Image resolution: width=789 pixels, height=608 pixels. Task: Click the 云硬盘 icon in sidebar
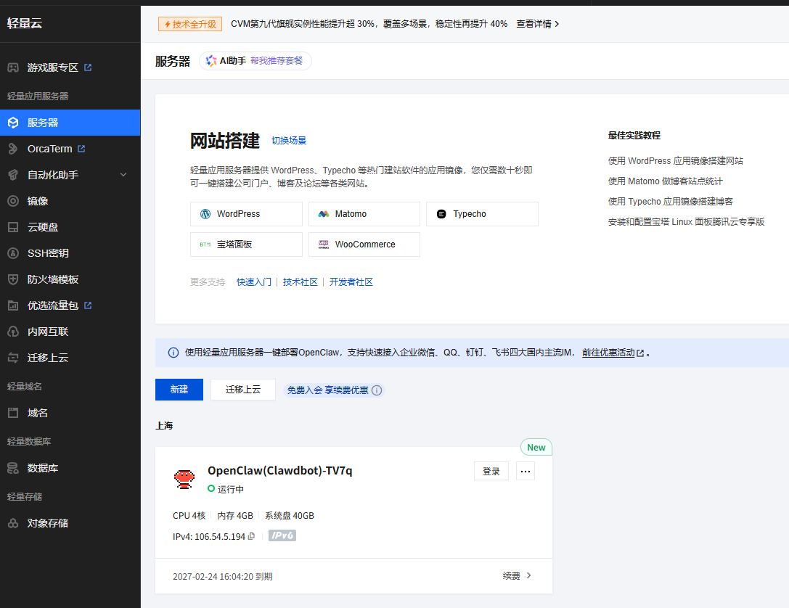pyautogui.click(x=13, y=227)
